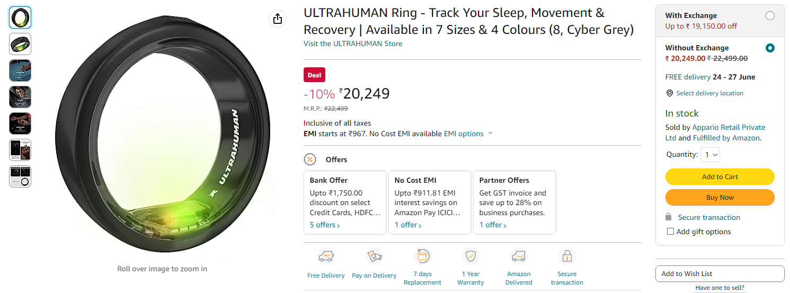Expand the EMI options dropdown
Image resolution: width=790 pixels, height=293 pixels.
(468, 134)
